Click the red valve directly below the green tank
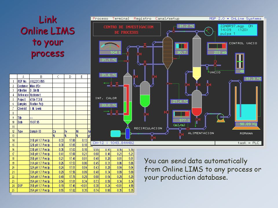The height and width of the screenshot is (208, 278). coord(146,114)
